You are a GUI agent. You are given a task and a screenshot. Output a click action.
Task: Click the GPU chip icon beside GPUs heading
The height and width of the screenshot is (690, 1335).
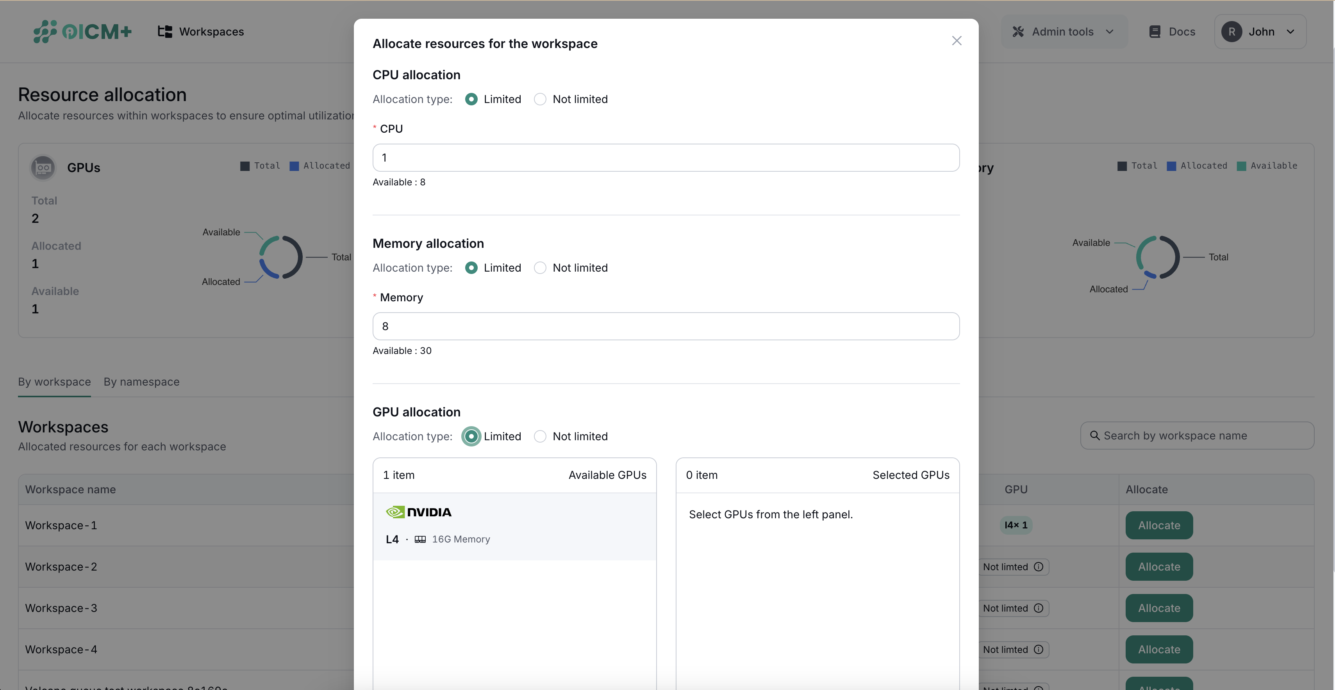[x=43, y=167]
